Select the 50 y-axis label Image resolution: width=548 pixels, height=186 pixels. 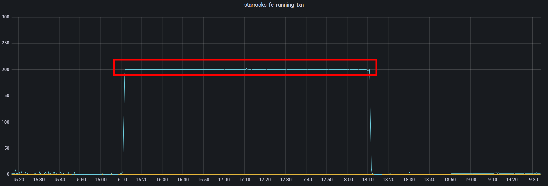tap(7, 148)
